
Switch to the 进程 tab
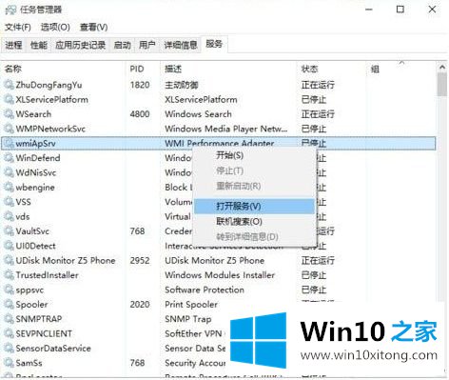(x=13, y=45)
